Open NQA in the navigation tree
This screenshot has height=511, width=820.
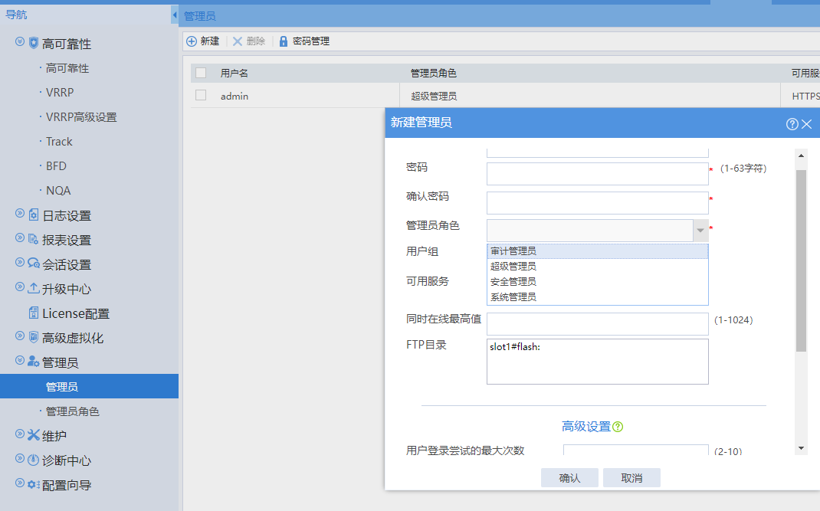point(58,191)
